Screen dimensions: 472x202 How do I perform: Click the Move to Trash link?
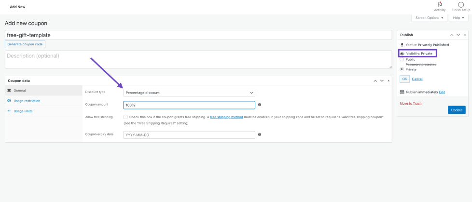(411, 104)
